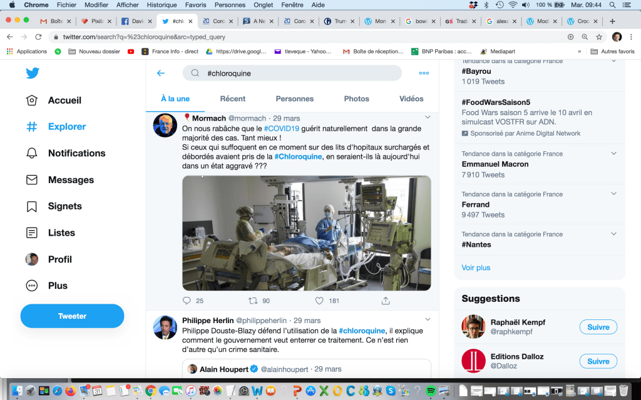Screen dimensions: 641x400
Task: Bookmark this page with star icon
Action: (x=599, y=37)
